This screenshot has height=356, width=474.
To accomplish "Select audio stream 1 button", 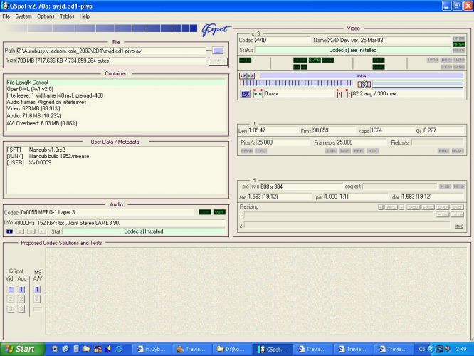I will 9,231.
